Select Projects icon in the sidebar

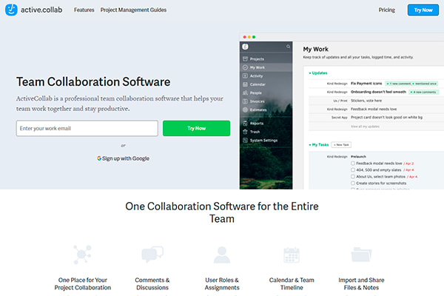pyautogui.click(x=245, y=59)
